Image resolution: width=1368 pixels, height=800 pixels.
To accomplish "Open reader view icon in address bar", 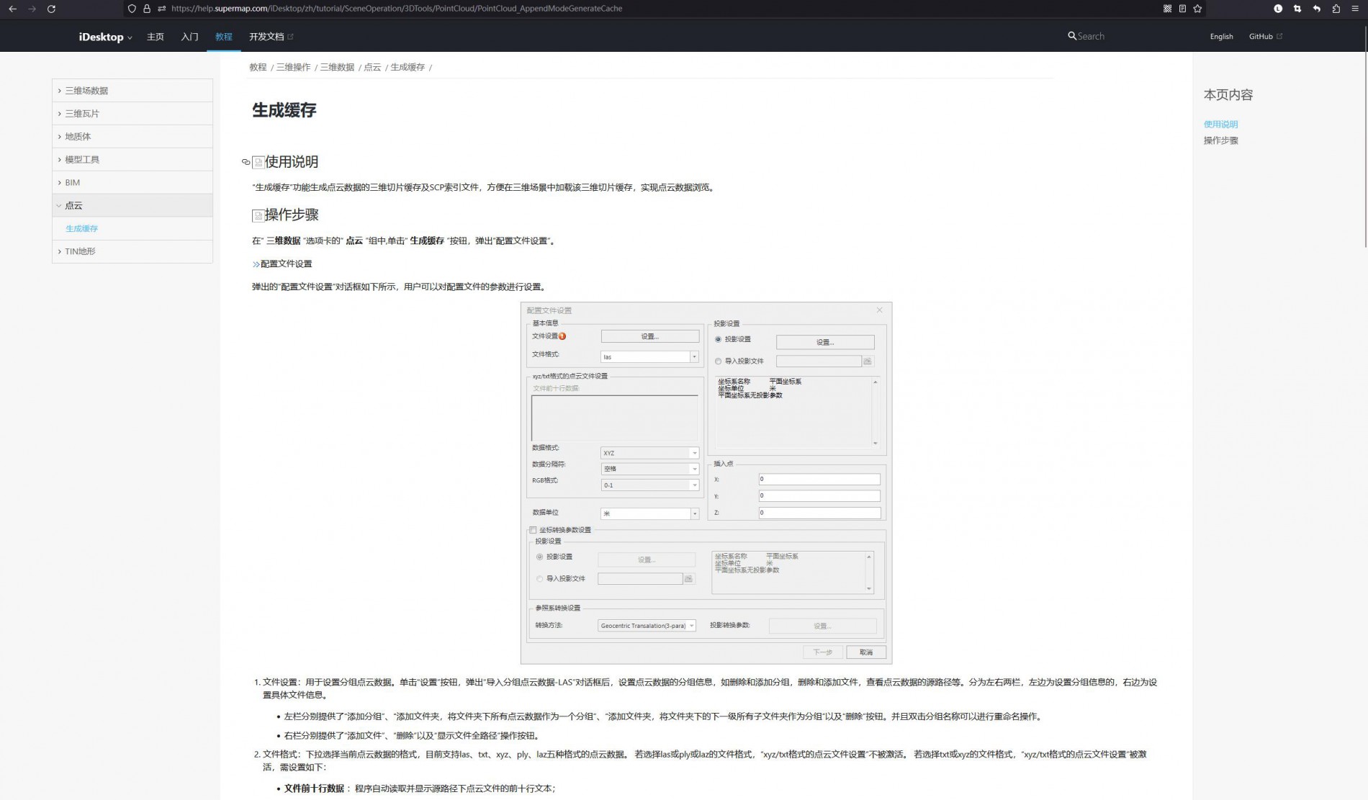I will 1182,9.
